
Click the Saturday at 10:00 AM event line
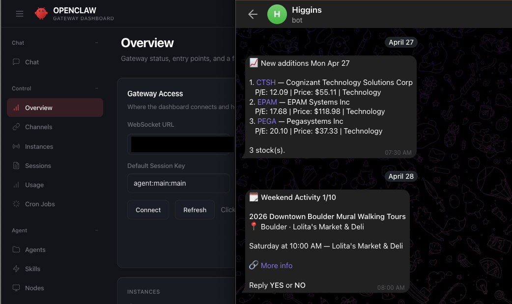326,246
